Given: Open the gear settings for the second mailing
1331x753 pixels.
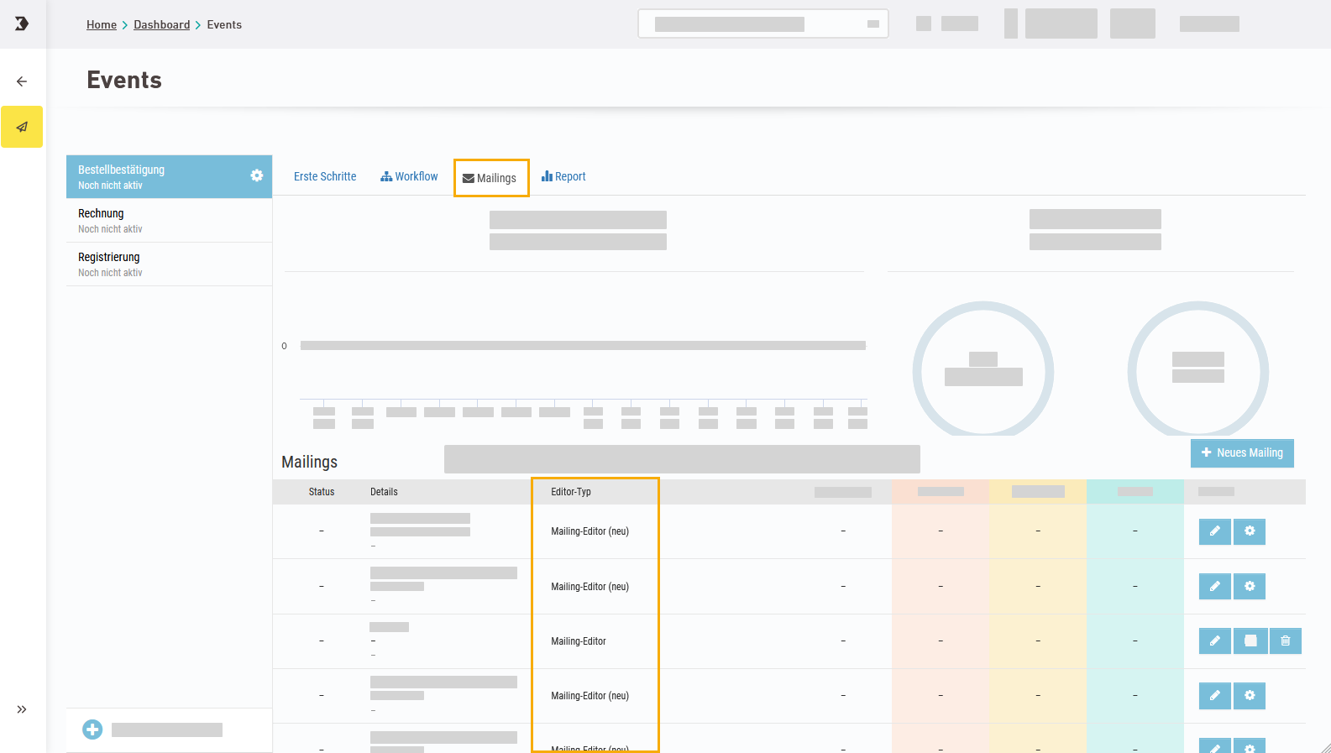Looking at the screenshot, I should pyautogui.click(x=1250, y=586).
